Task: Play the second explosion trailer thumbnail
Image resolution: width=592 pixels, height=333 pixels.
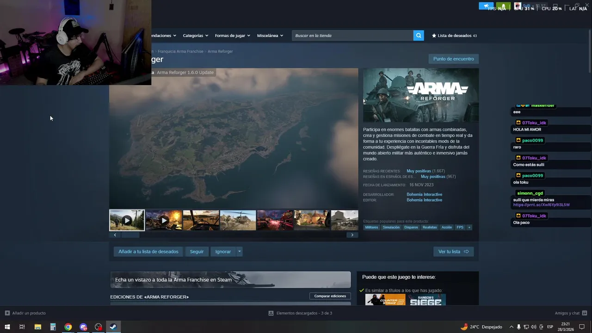Action: click(x=164, y=220)
